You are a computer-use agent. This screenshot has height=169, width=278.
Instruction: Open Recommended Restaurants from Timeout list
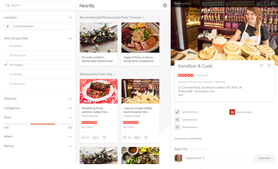[x=112, y=18]
